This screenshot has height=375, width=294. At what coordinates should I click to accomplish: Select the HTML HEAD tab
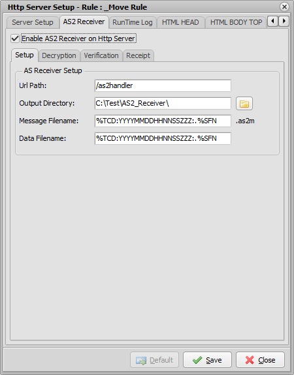(x=180, y=22)
